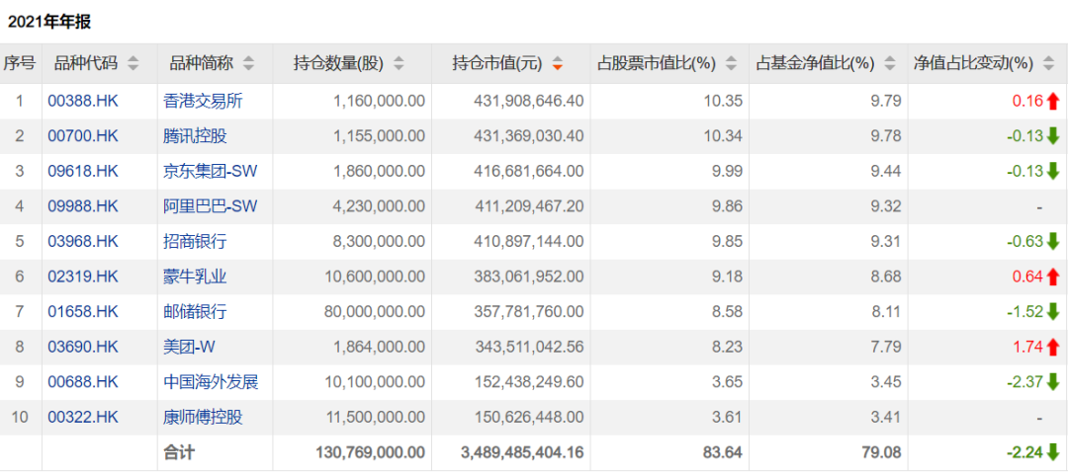Select total quantity 130,769,000.00
The width and height of the screenshot is (1068, 473).
(x=371, y=452)
